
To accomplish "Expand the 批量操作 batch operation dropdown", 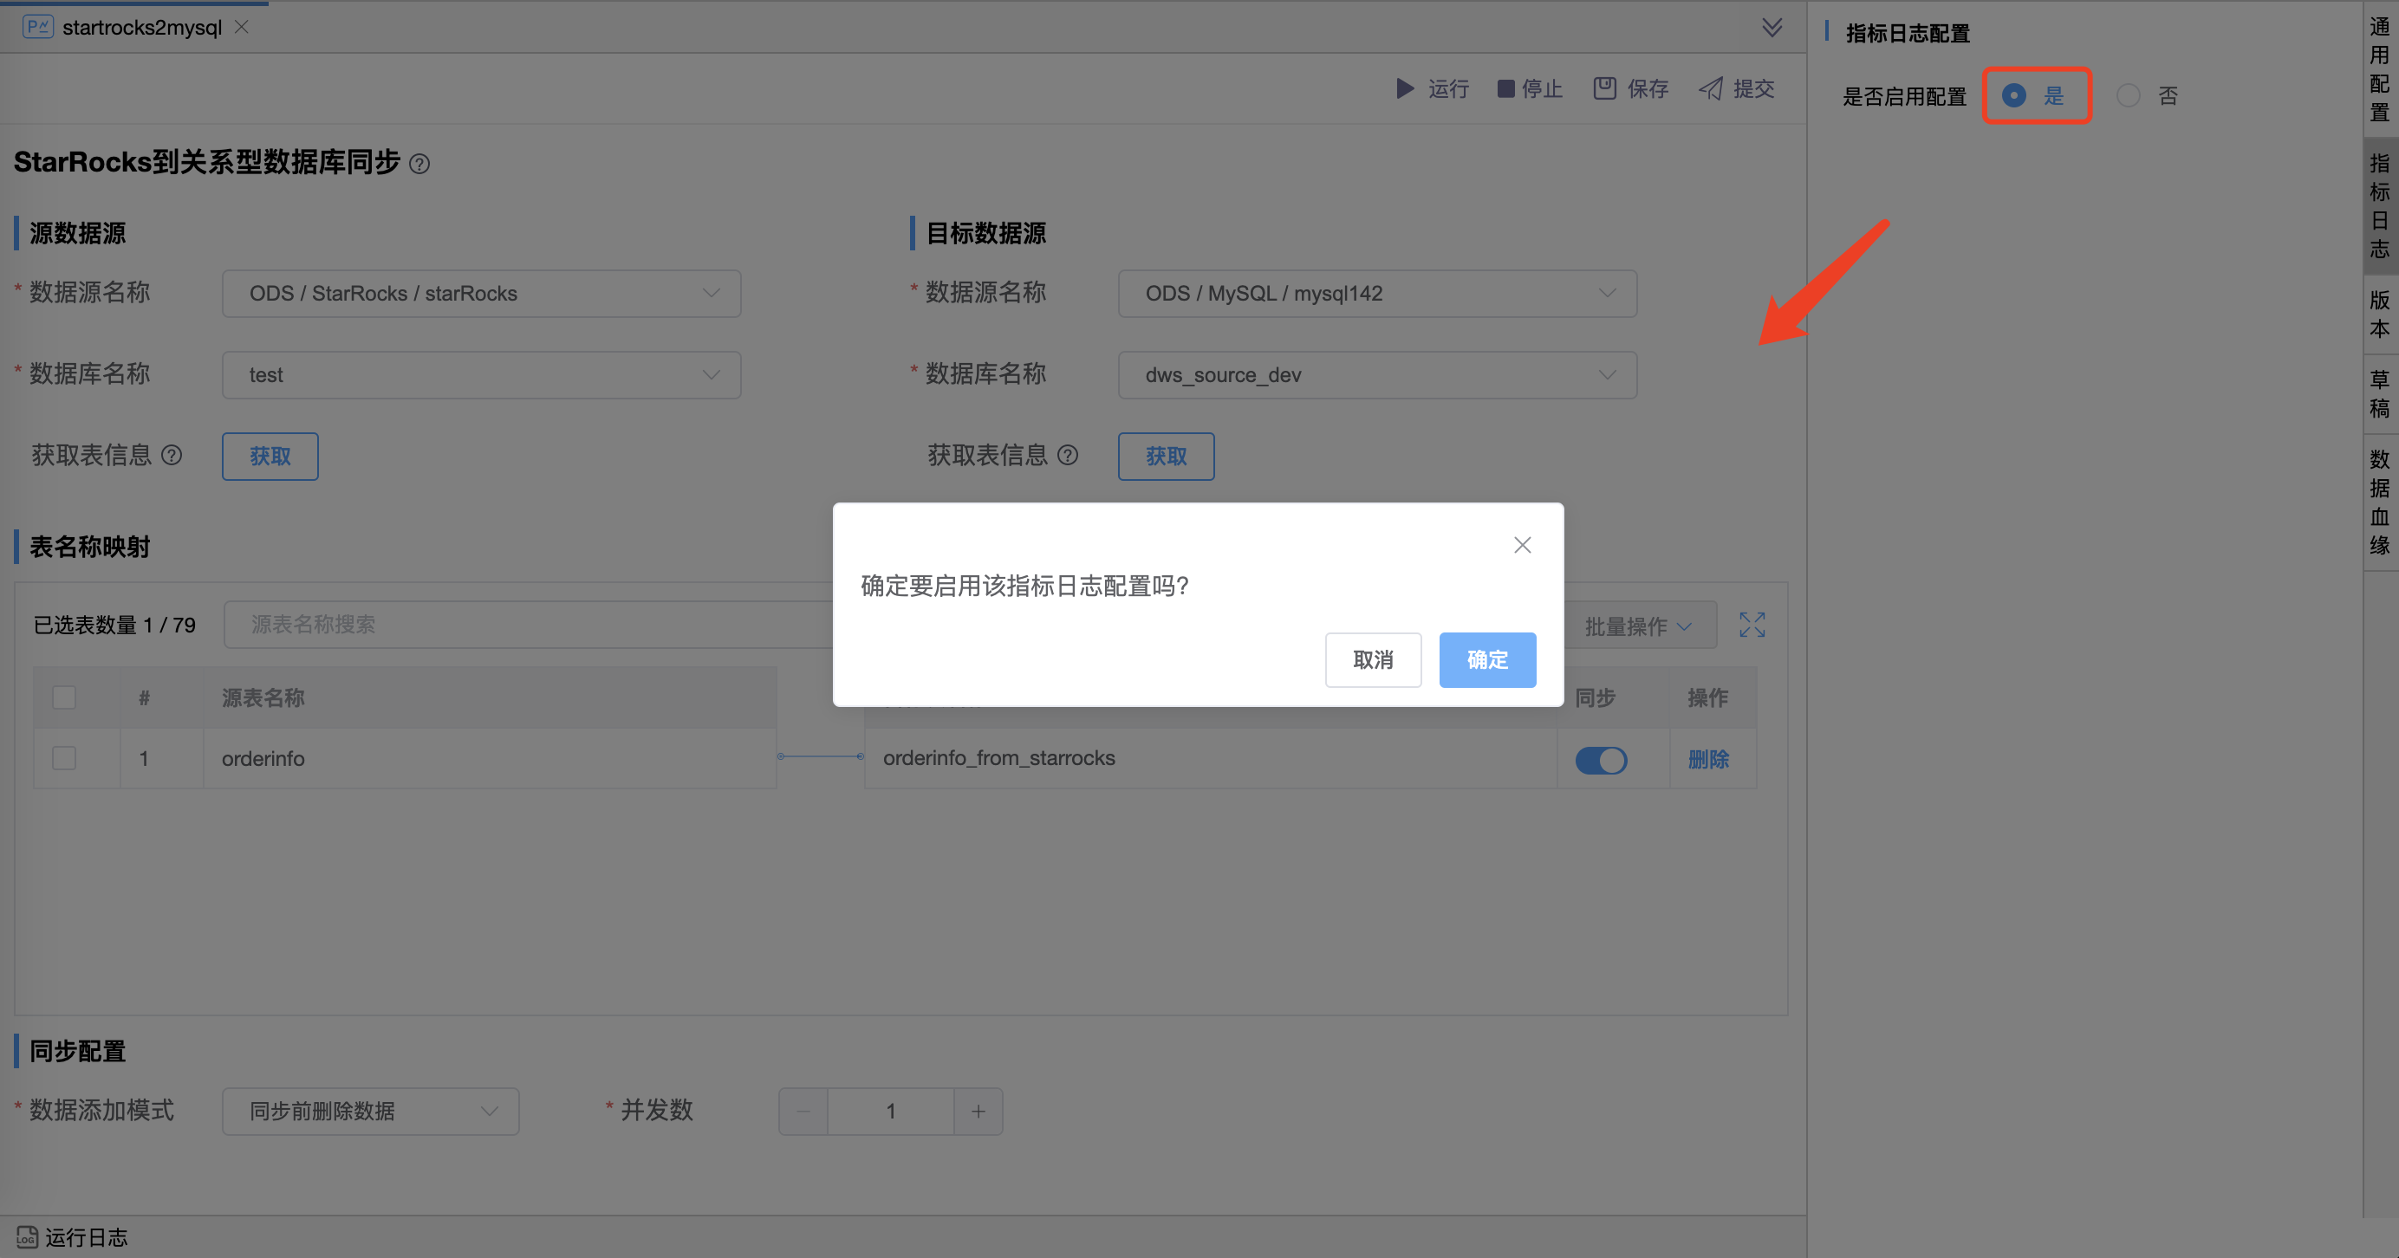I will pyautogui.click(x=1637, y=626).
